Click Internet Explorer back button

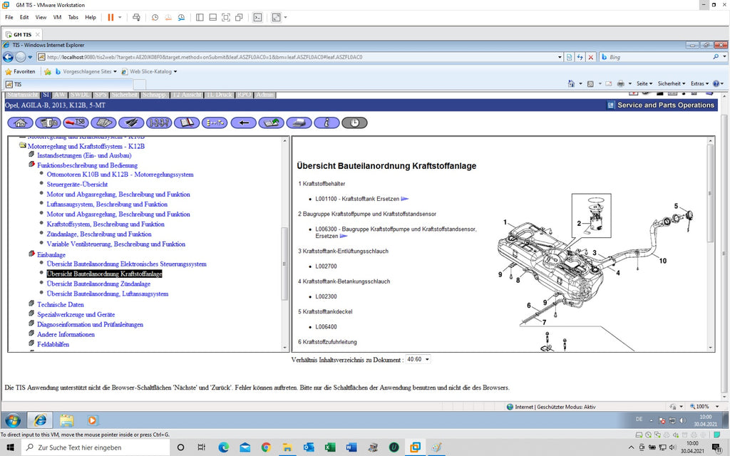click(8, 57)
